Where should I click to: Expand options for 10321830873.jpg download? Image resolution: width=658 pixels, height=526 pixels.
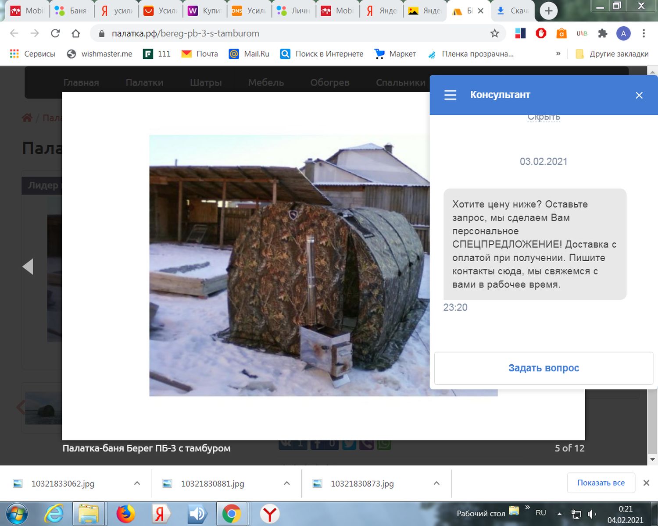pyautogui.click(x=436, y=483)
